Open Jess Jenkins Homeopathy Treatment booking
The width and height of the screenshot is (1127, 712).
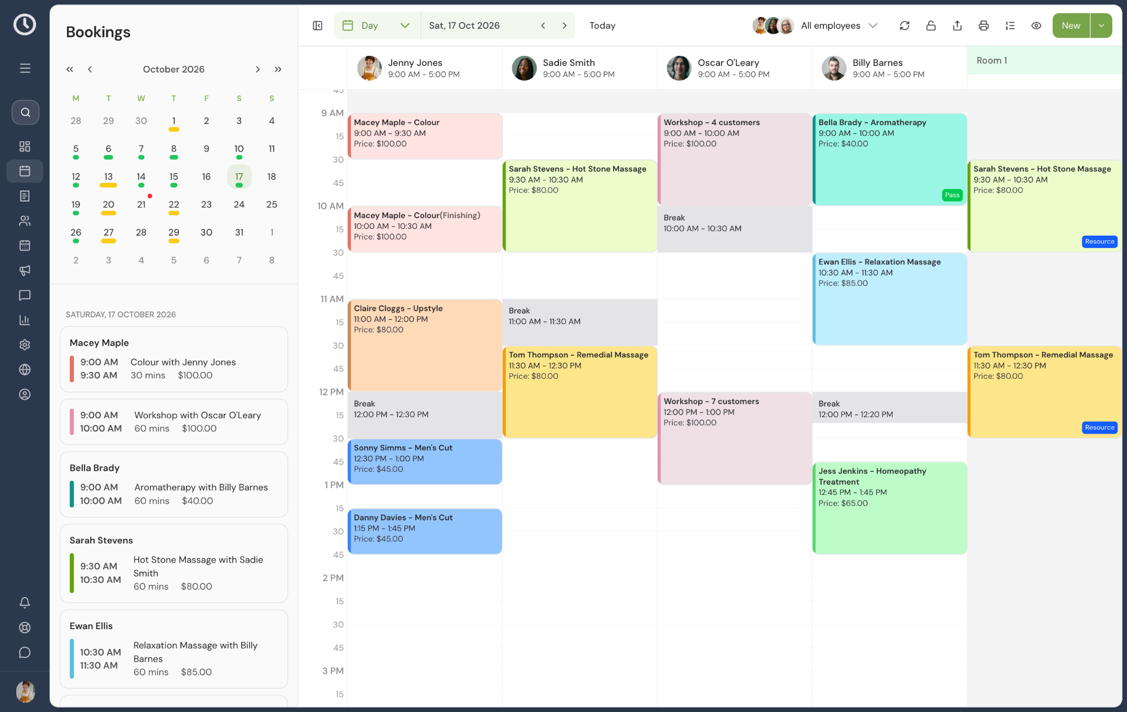[x=890, y=508]
